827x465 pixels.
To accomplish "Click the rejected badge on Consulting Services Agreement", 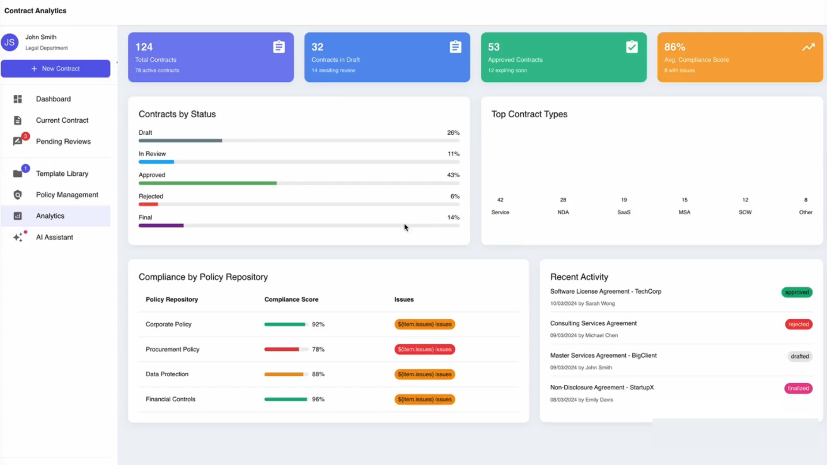I will coord(798,324).
